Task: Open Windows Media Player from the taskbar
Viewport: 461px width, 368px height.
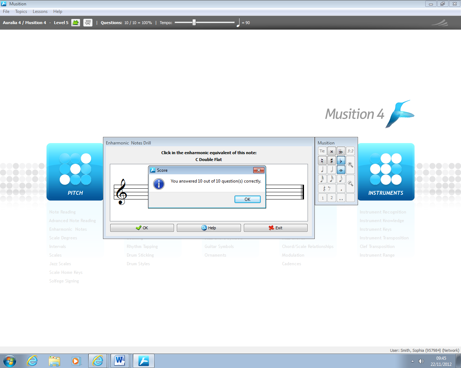Action: click(x=76, y=361)
